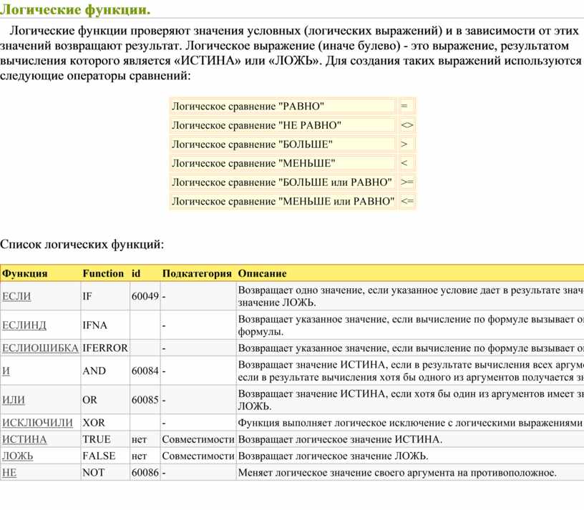Click the 'Логическое сравнение "БОЛЬШЕ или РАВНО"' cell

point(283,182)
